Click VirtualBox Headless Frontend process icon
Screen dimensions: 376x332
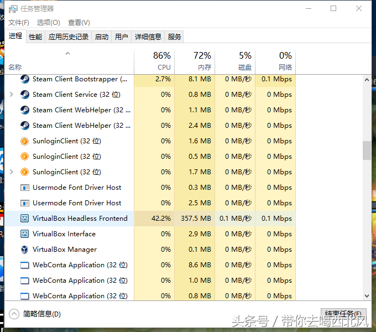[x=25, y=219]
